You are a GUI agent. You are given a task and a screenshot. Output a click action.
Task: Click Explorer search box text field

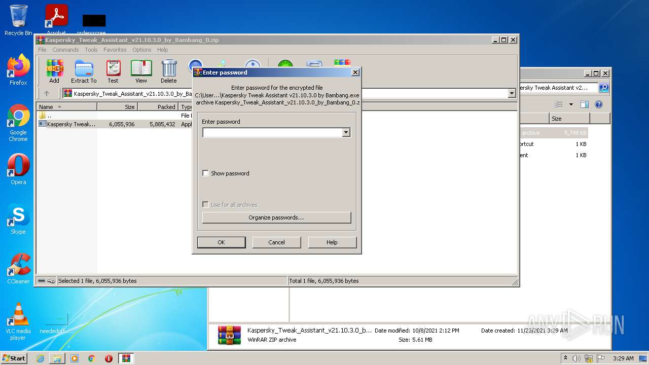pos(558,88)
